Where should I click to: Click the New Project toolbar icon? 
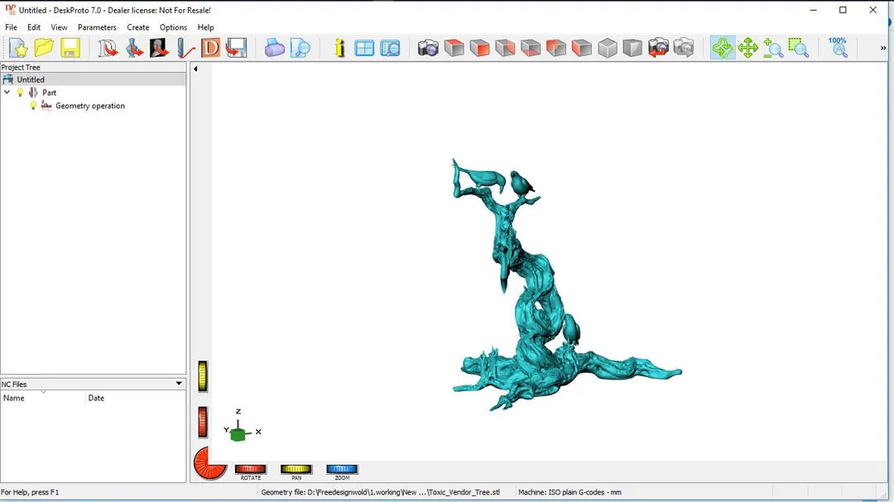pos(18,48)
